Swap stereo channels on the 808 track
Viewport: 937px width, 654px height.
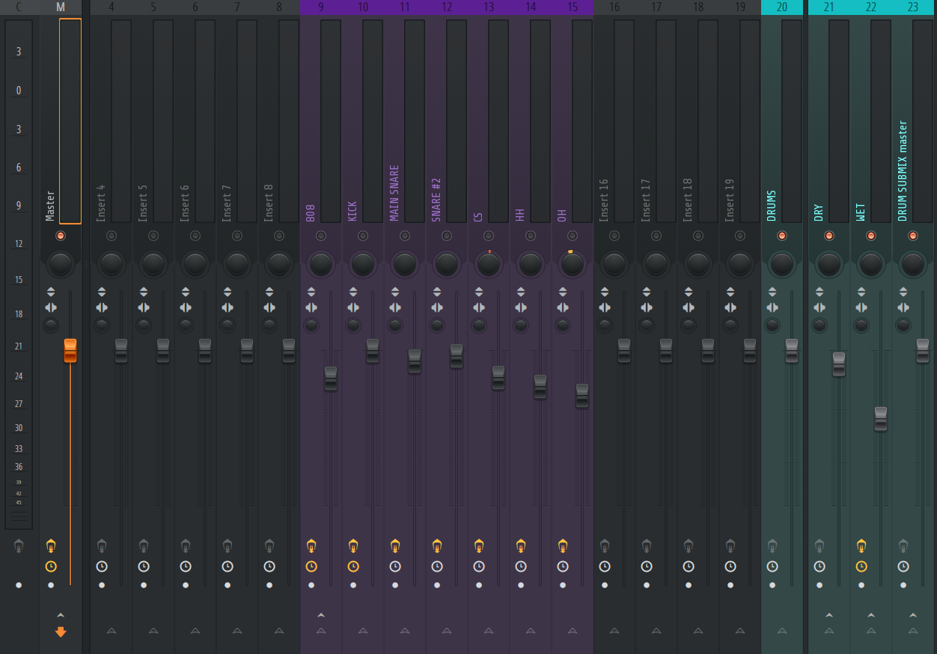tap(311, 308)
